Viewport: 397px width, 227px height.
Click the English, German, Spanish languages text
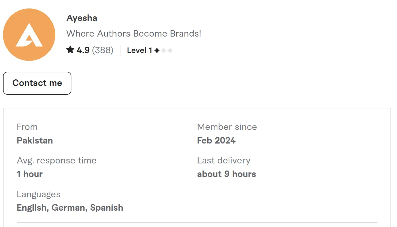[70, 208]
